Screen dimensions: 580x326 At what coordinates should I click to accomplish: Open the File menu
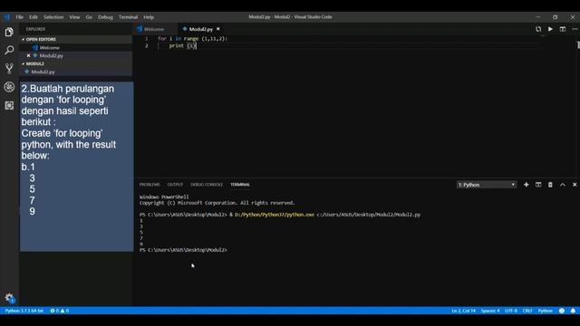click(x=19, y=17)
